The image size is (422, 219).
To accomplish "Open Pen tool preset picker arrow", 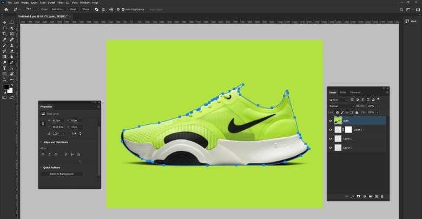I will click(x=19, y=9).
